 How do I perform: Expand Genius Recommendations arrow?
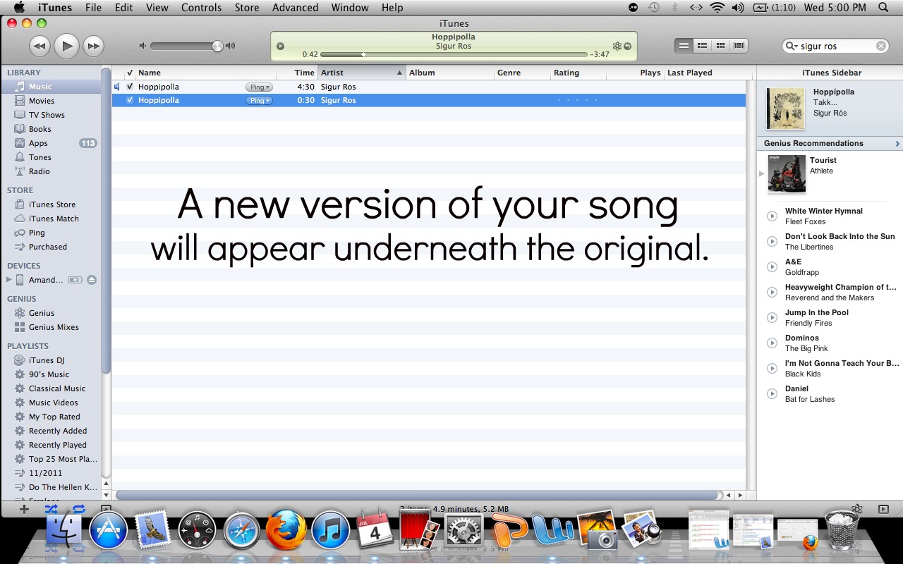pos(897,144)
